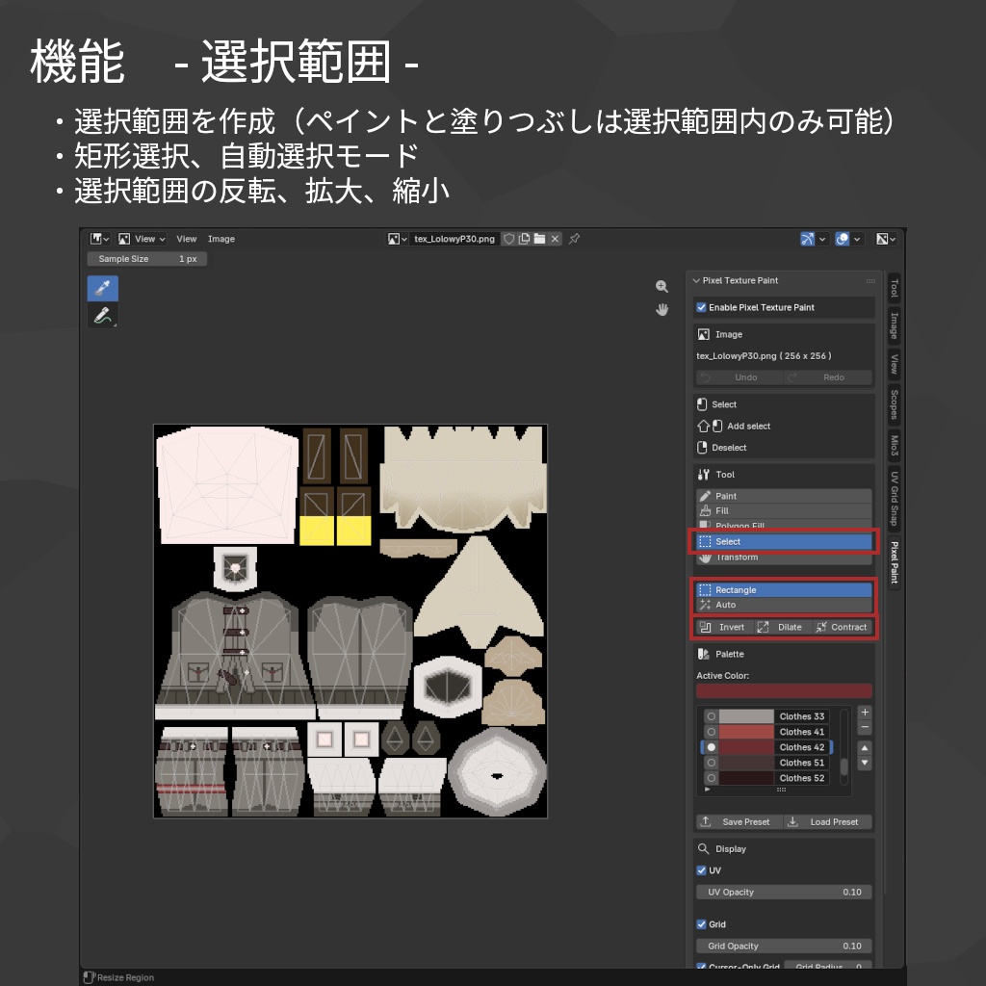Screen dimensions: 986x986
Task: Choose the Select tool in Tool list
Action: click(784, 541)
